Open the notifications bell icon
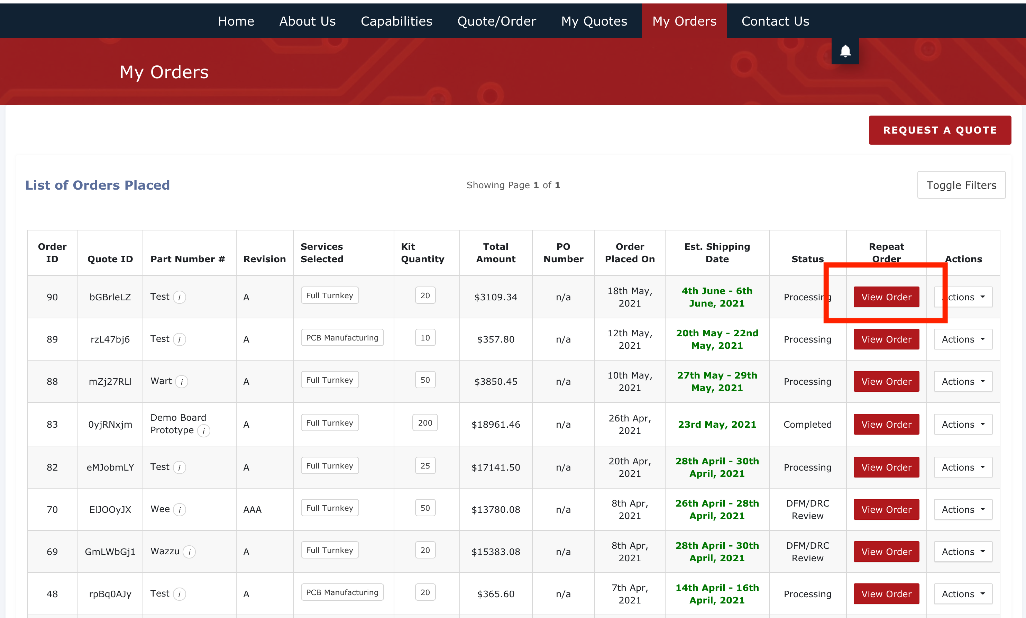The image size is (1026, 618). (845, 51)
